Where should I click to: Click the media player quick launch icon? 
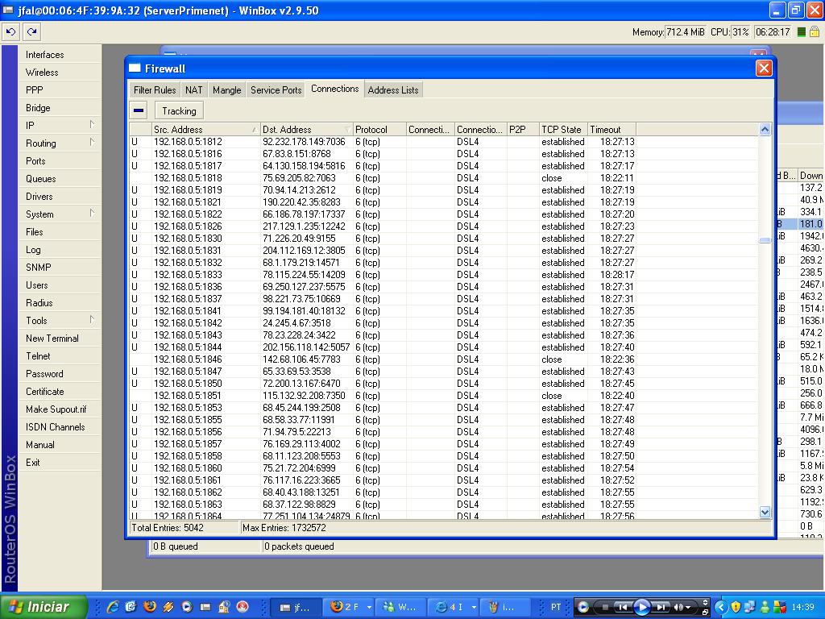(x=187, y=607)
